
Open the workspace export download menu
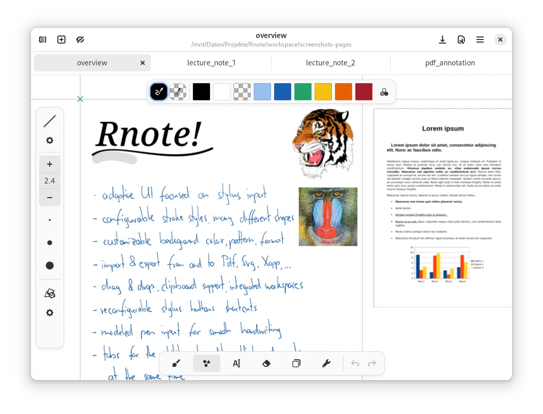coord(442,39)
